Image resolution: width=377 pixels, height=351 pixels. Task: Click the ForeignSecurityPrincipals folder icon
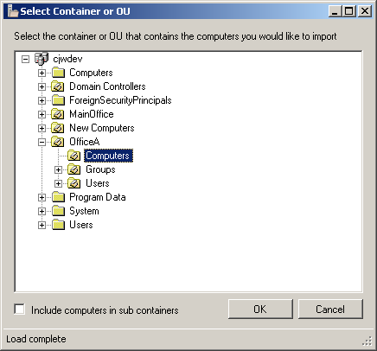click(59, 100)
